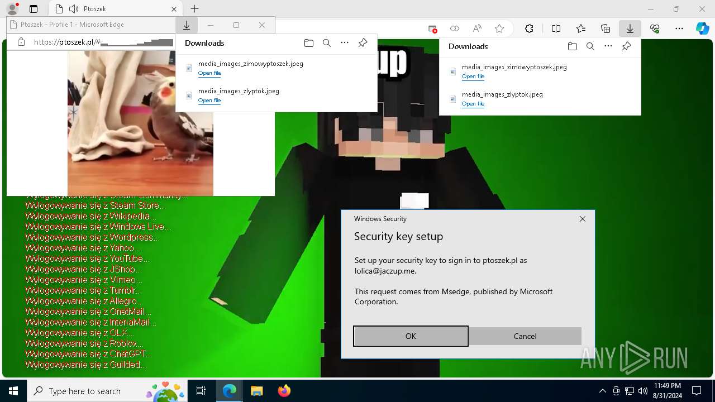The image size is (715, 402).
Task: Search downloads in right Downloads panel
Action: coord(590,46)
